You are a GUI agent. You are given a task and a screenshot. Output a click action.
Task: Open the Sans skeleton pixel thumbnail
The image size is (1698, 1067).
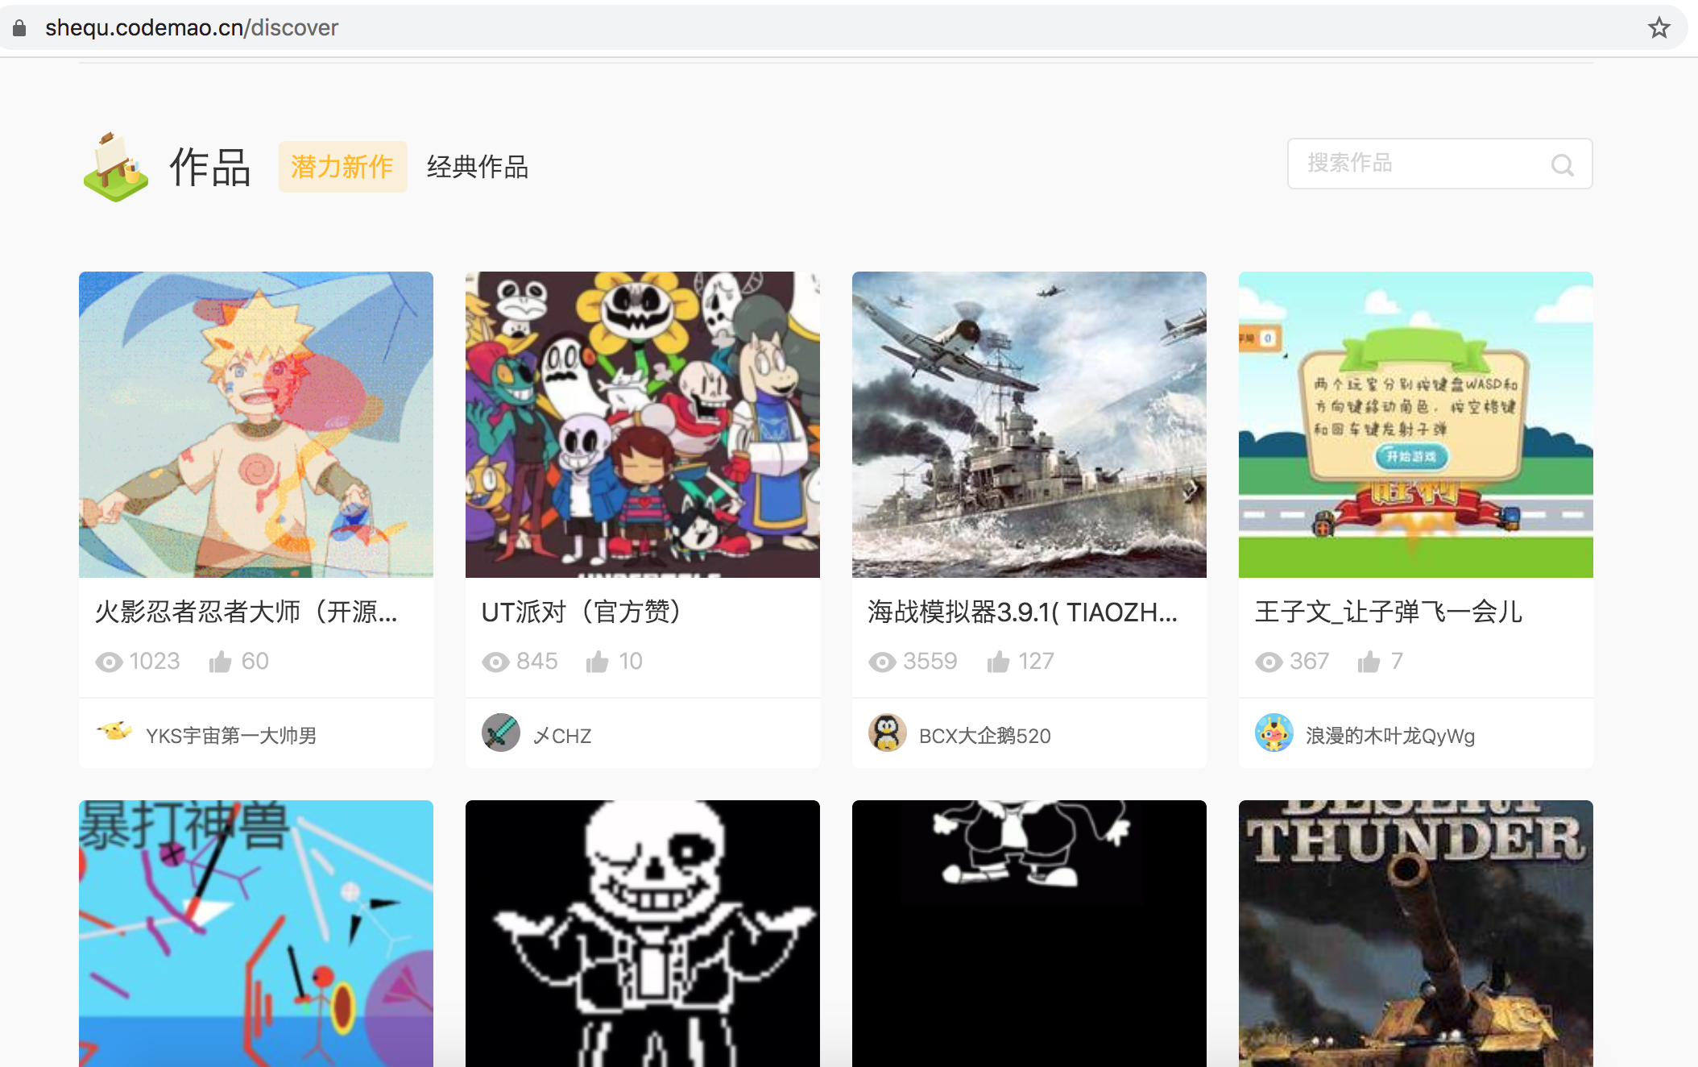click(643, 933)
